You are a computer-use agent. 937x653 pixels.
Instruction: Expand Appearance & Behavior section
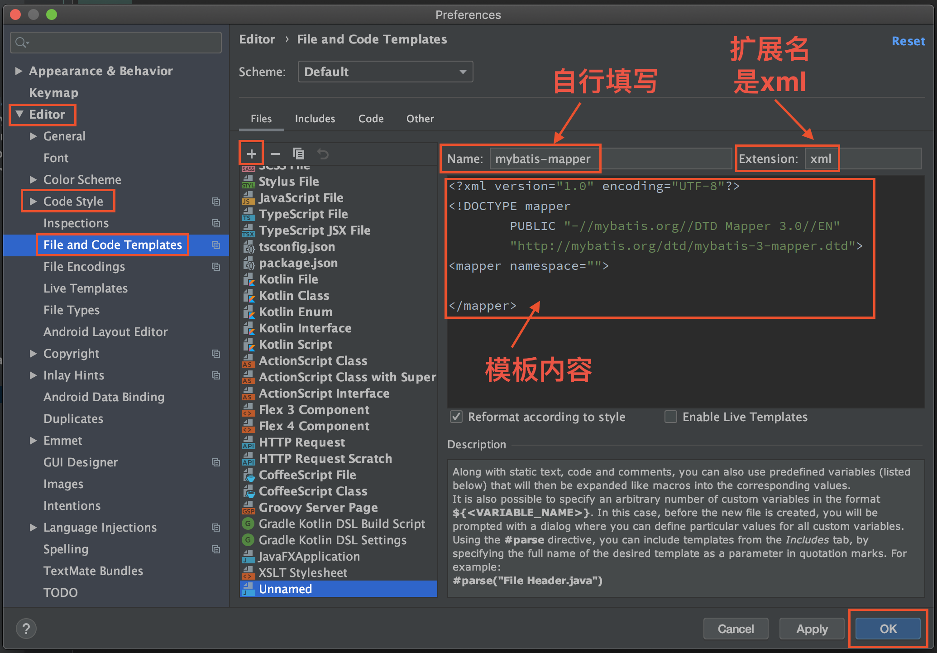19,71
